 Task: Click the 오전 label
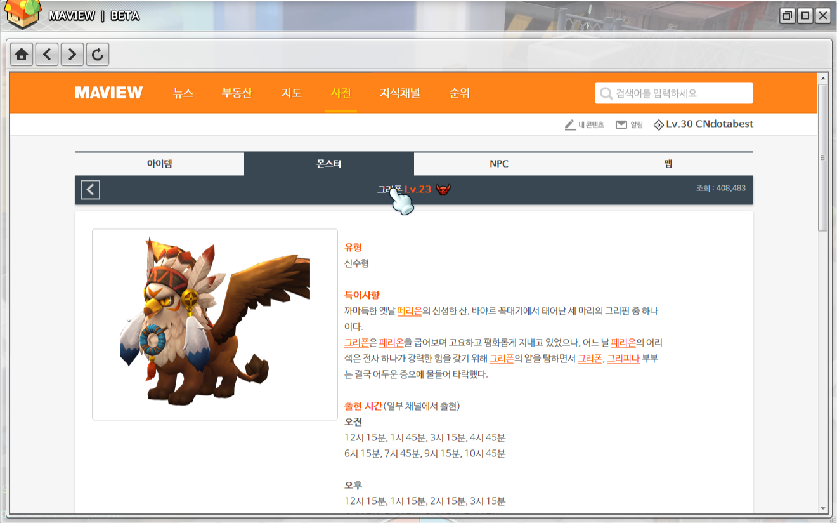pyautogui.click(x=353, y=422)
